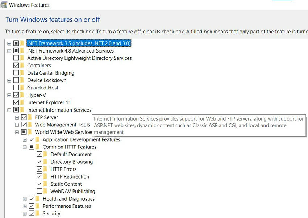Select the Performance Features label
Screen dimensions: 308x218
point(67,206)
